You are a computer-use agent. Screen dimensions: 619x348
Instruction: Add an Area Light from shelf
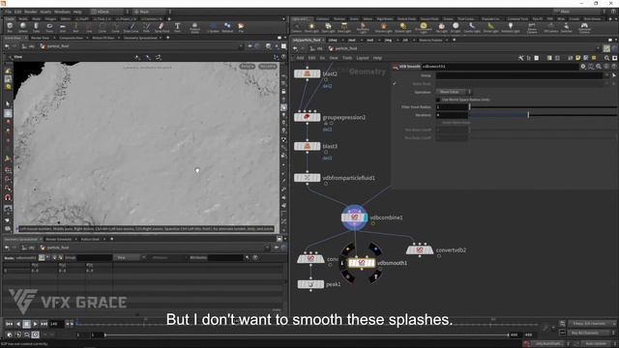tap(344, 28)
